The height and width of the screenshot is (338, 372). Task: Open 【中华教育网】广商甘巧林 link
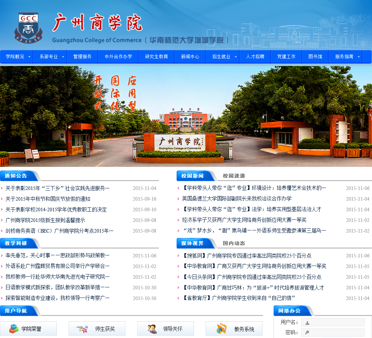[x=253, y=288]
